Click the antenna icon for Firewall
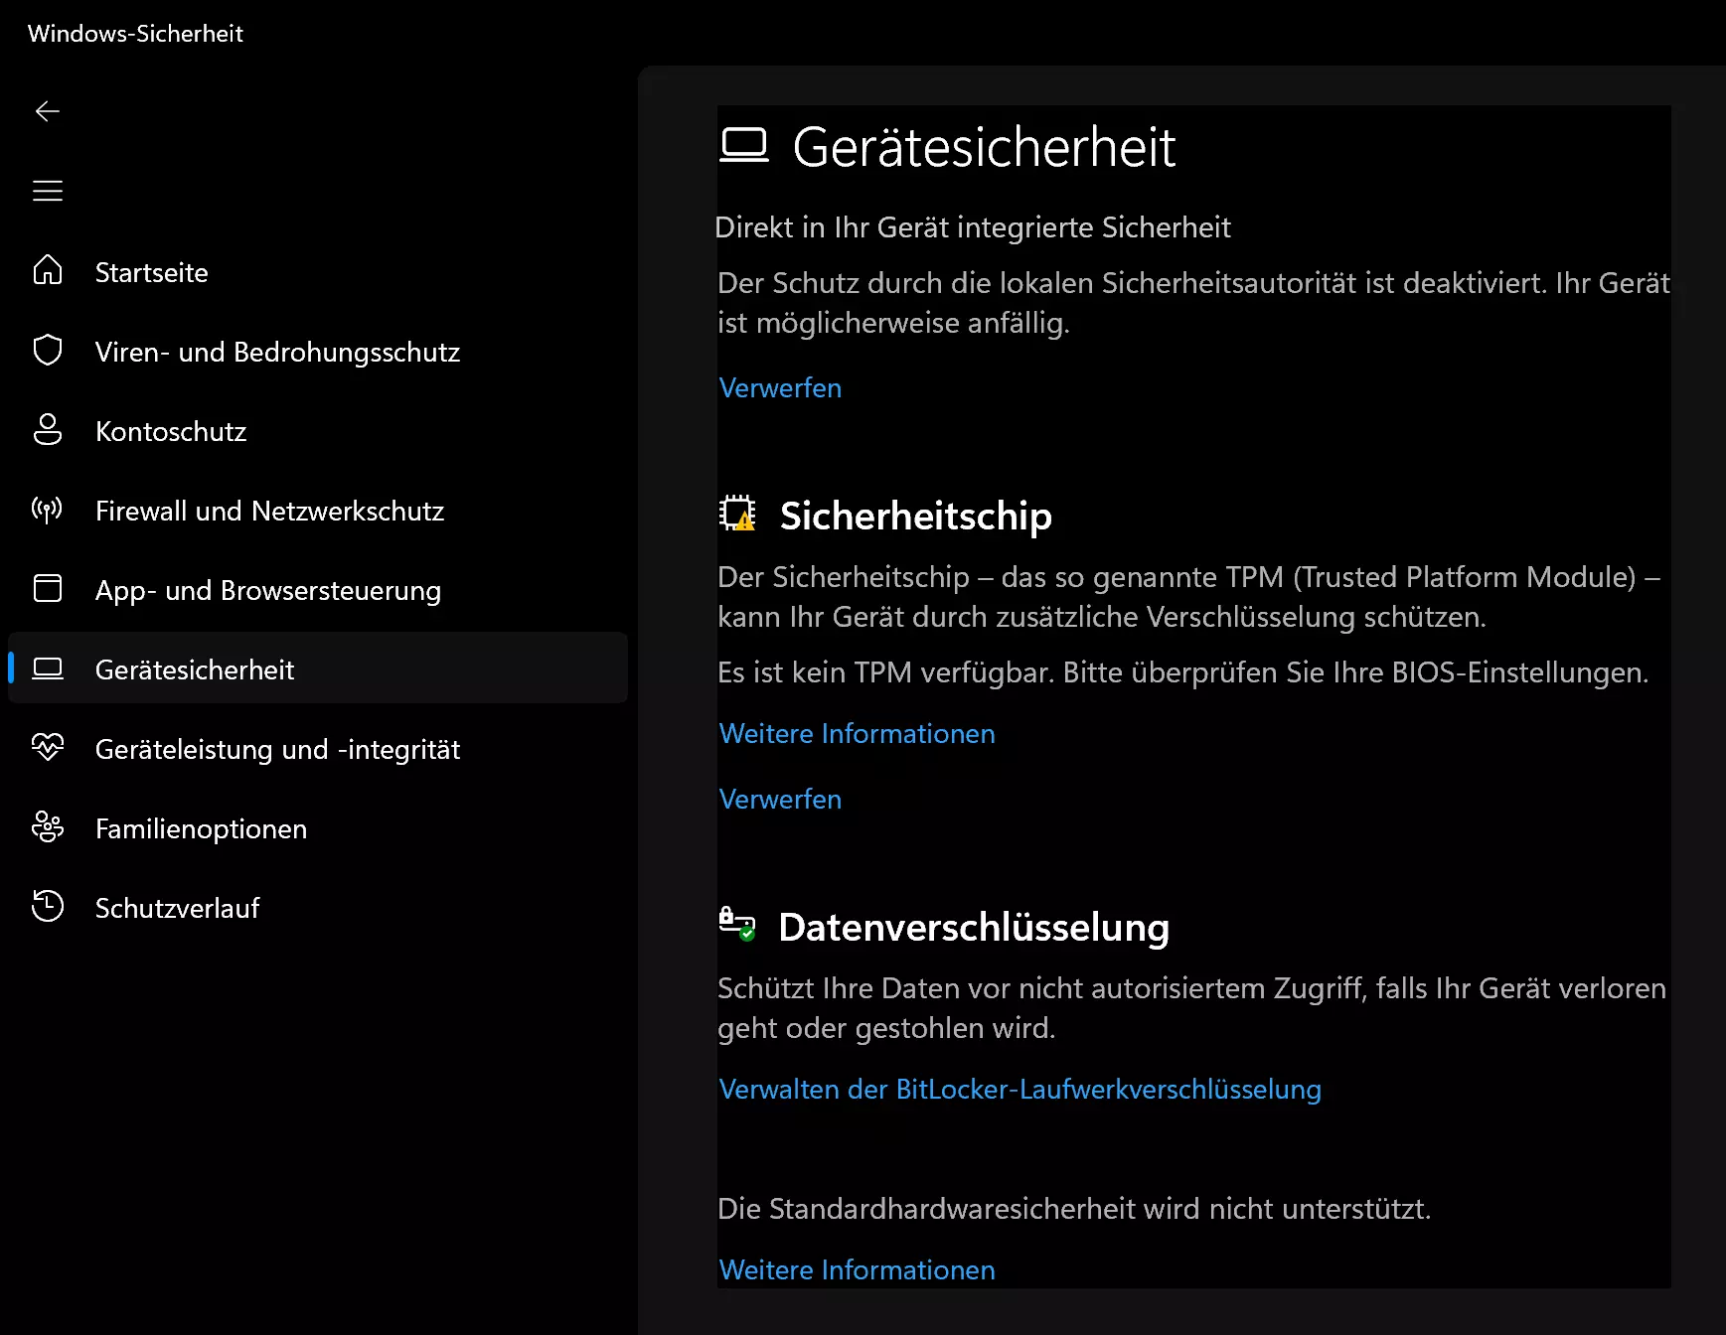Image resolution: width=1726 pixels, height=1335 pixels. tap(48, 510)
